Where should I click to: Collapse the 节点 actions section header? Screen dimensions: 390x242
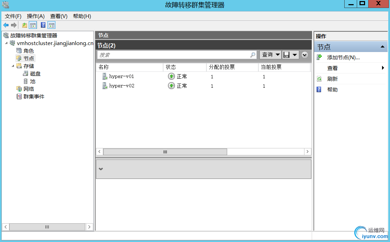[x=382, y=47]
